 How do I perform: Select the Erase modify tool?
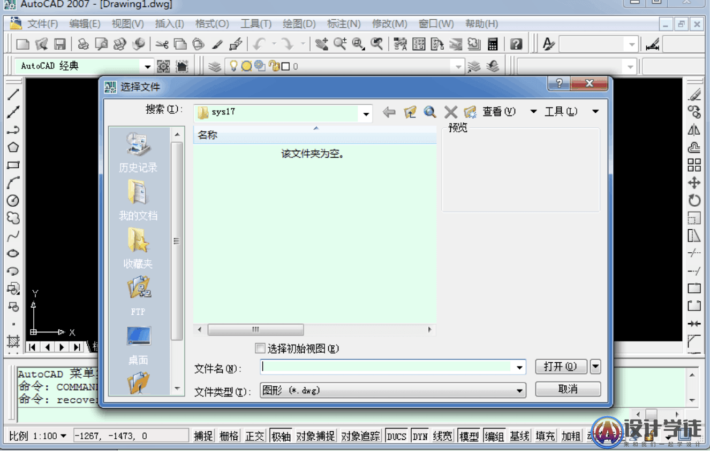(x=694, y=95)
